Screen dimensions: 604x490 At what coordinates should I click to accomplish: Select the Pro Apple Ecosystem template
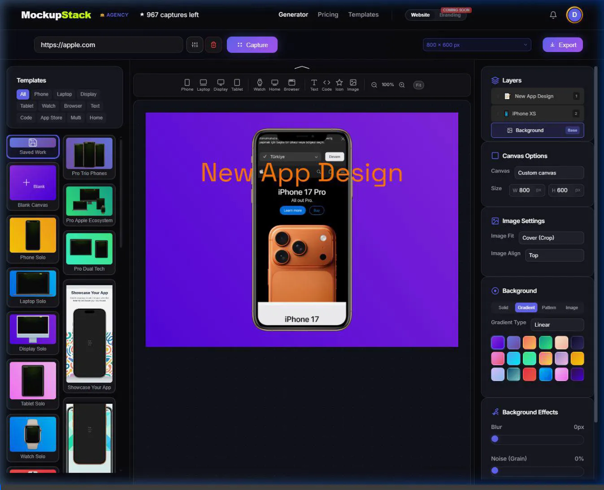coord(89,205)
